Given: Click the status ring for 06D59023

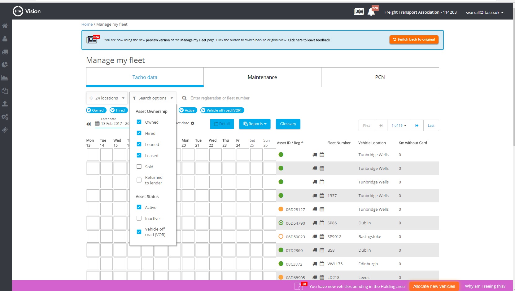Looking at the screenshot, I should tap(281, 236).
